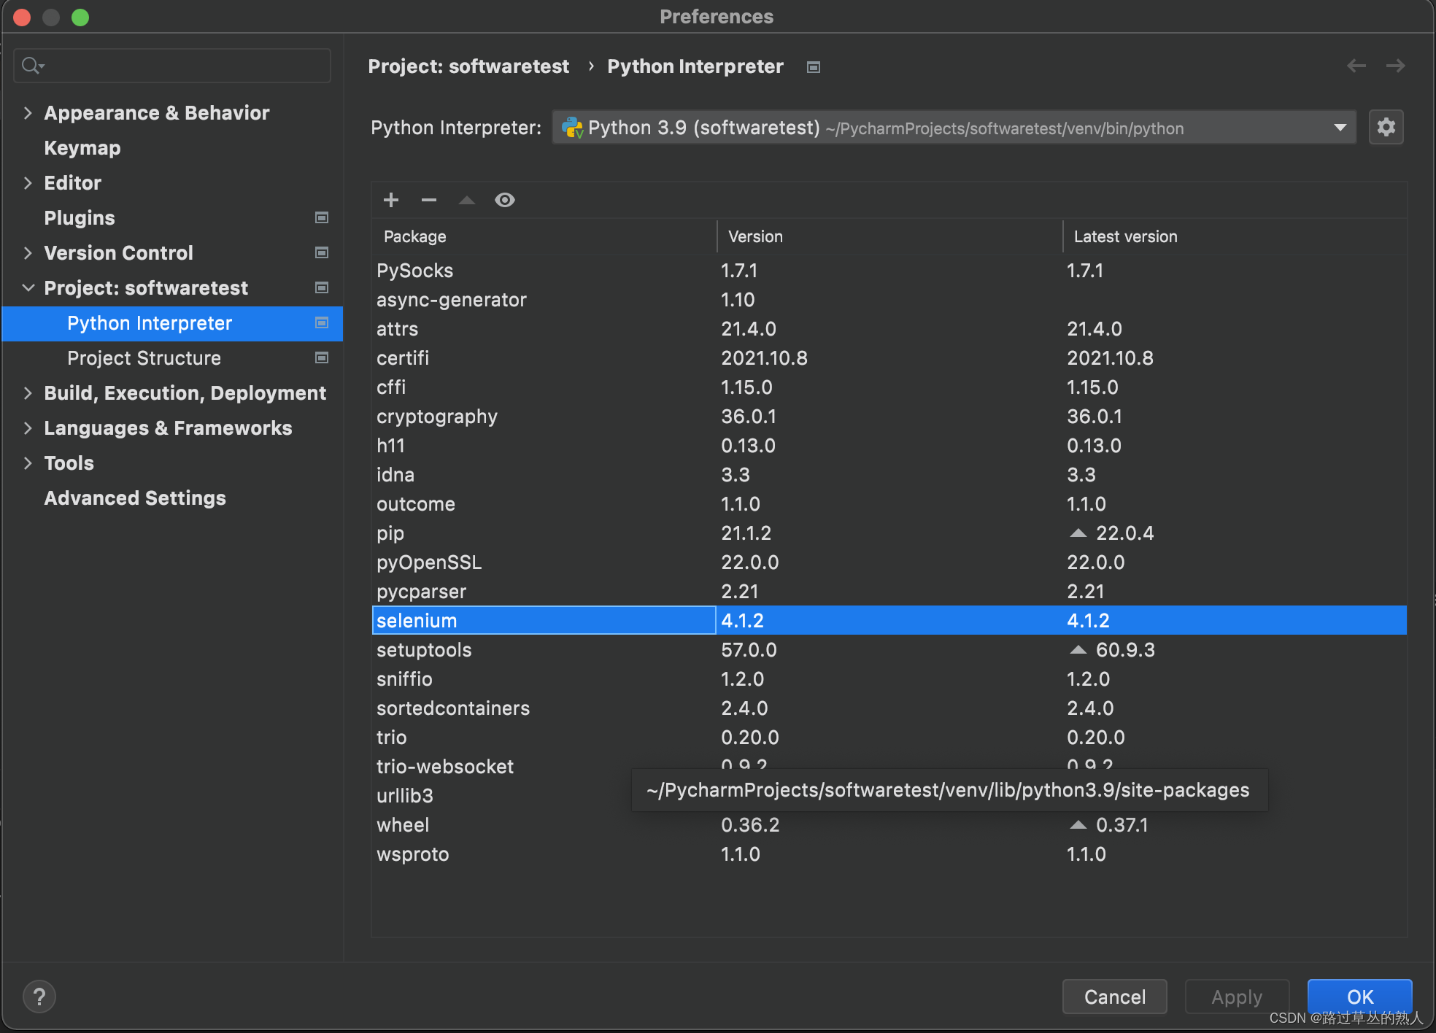Select the wsproto package row
The width and height of the screenshot is (1436, 1033).
coord(889,854)
